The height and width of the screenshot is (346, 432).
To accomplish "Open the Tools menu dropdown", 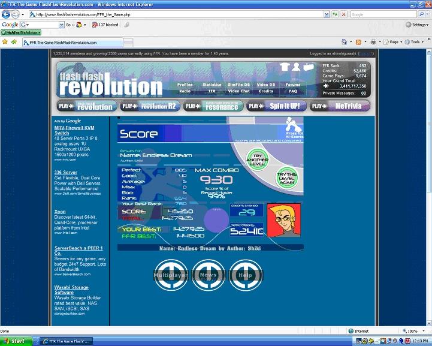I will [415, 42].
